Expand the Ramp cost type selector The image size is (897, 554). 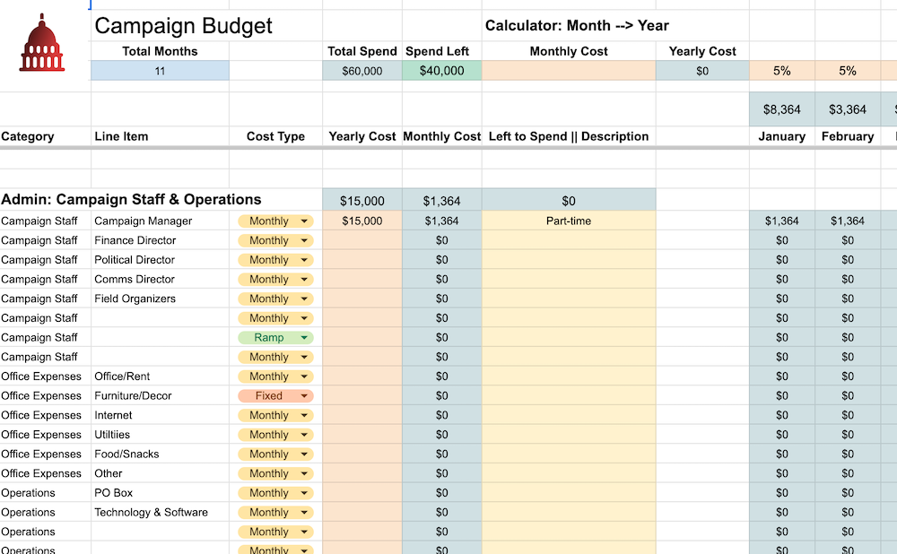274,337
